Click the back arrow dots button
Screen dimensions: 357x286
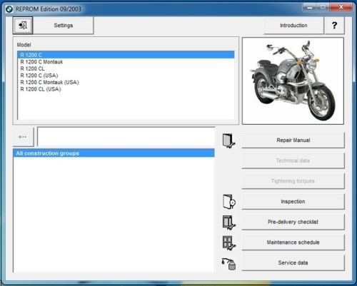pyautogui.click(x=23, y=137)
